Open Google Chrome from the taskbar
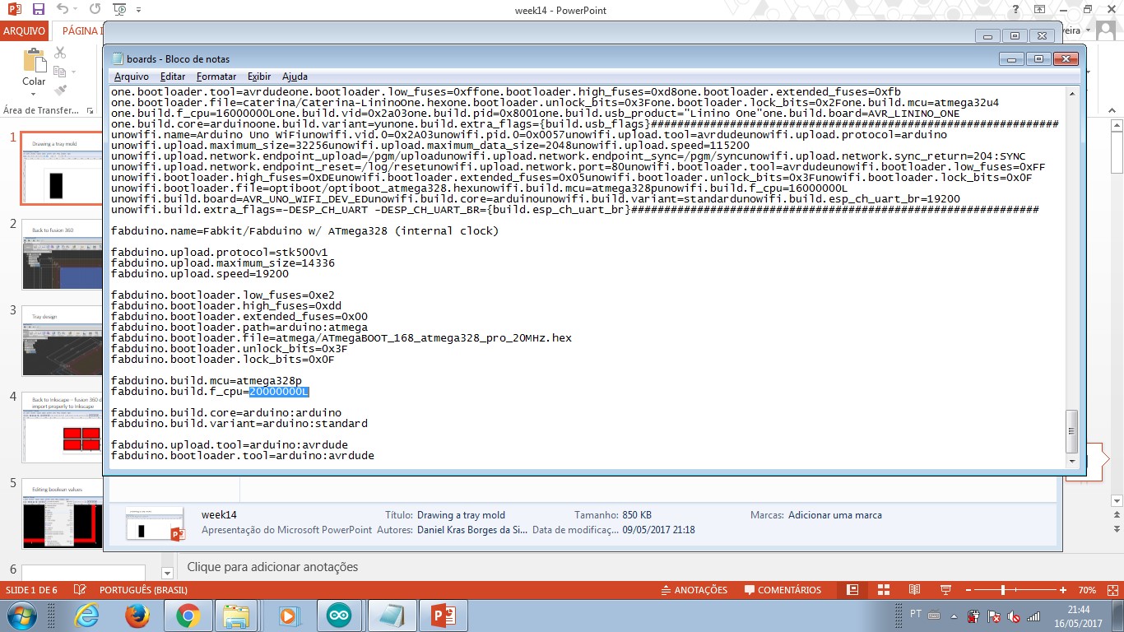 point(188,615)
